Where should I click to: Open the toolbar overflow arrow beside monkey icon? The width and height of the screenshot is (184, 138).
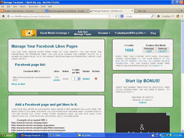pos(182,16)
